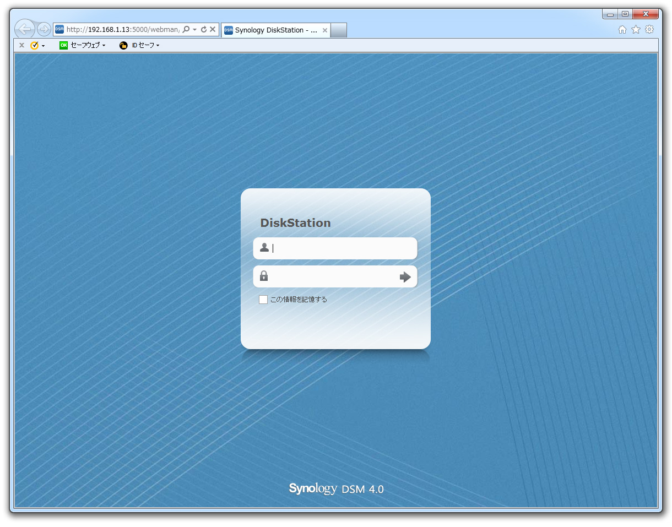
Task: Open the browser tools gear icon
Action: pyautogui.click(x=649, y=30)
